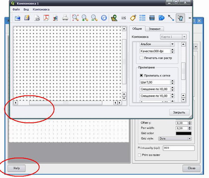Screen dimensions: 209x178
Task: Switch to the Элемент tab
Action: 155,29
